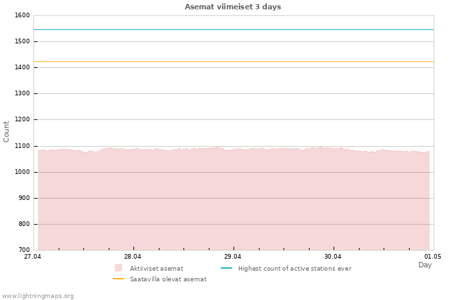This screenshot has width=467, height=300.
Task: Click the chart title 'Asemat viimeiset 3 days'
Action: tap(233, 7)
